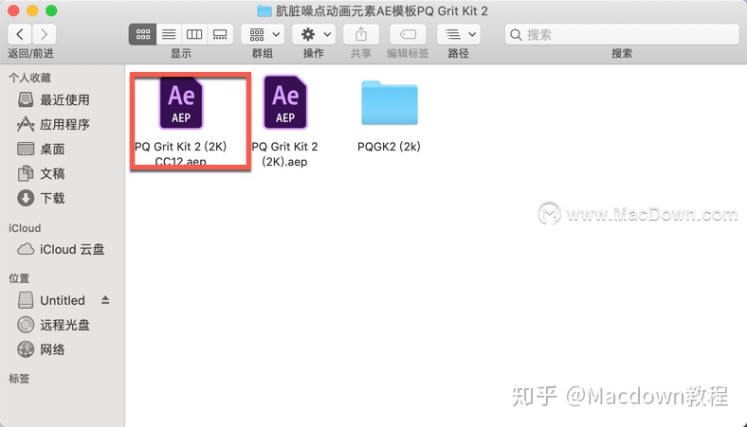Go forward with the right arrow button
This screenshot has width=747, height=427.
(x=44, y=34)
